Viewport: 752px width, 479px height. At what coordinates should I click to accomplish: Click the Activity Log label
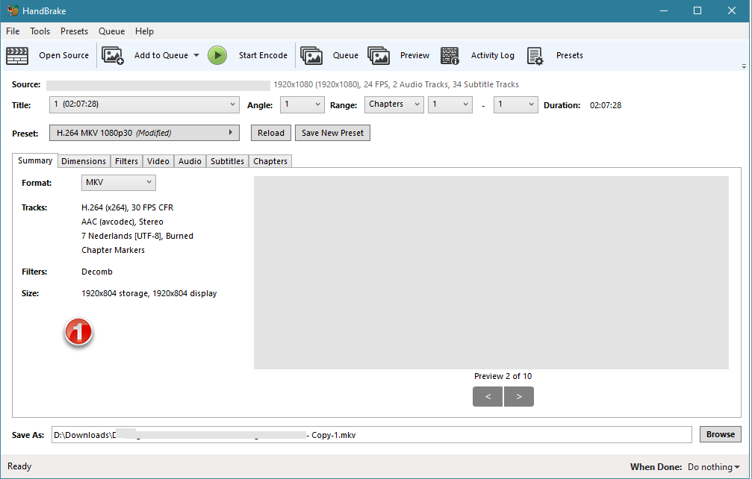pos(493,55)
